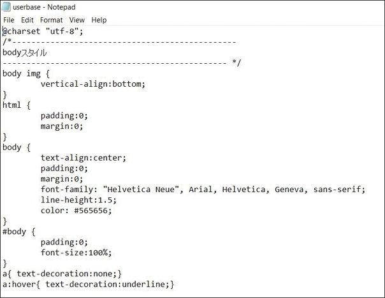Click the userbase - Notepad window title
Image resolution: width=385 pixels, height=298 pixels.
44,7
